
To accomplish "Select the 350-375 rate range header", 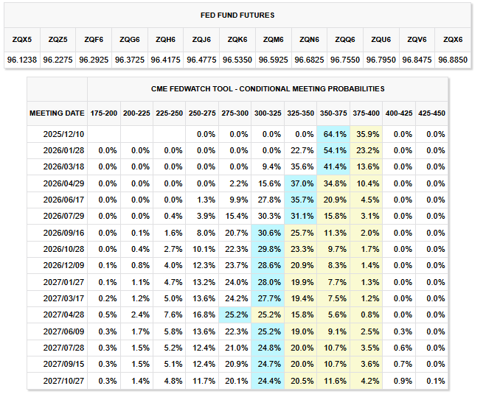I will 335,113.
